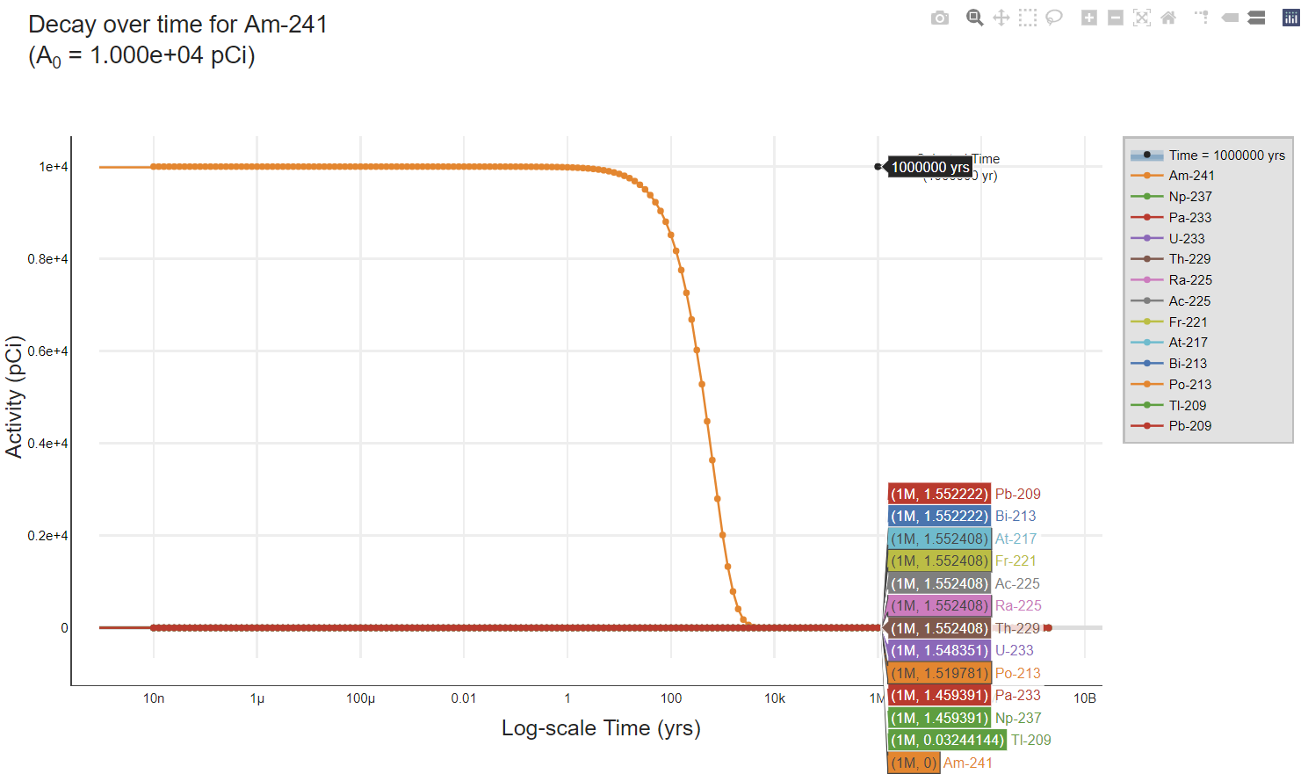
Task: Toggle Tl-209 trace in legend
Action: coord(1187,406)
